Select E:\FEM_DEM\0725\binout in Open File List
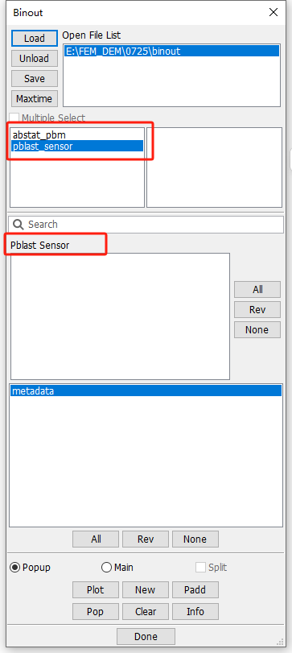292x653 pixels. (x=172, y=52)
